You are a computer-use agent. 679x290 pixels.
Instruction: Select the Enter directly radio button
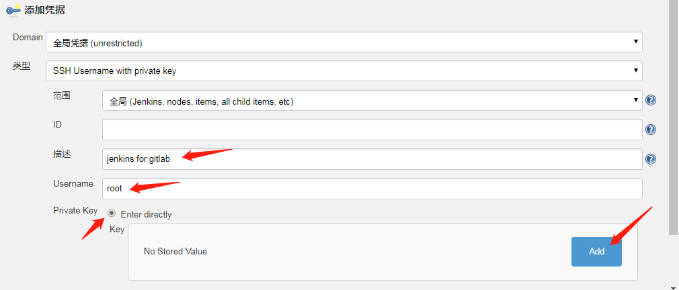[x=112, y=213]
